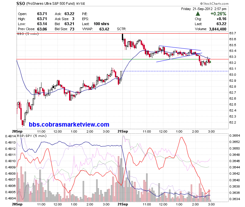
Task: Select the 20Sep date marker on lower axis
Action: (17, 204)
